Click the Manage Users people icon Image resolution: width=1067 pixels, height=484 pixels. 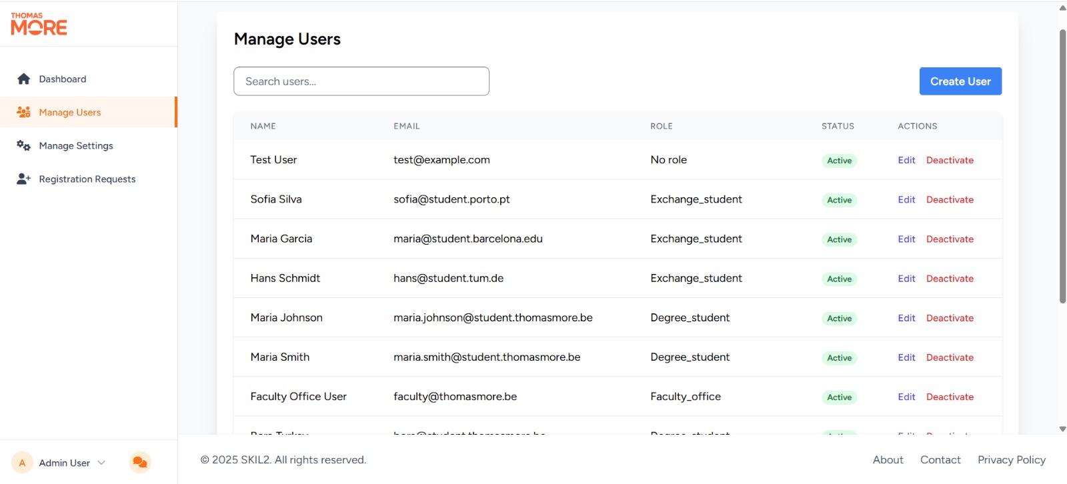pyautogui.click(x=24, y=112)
